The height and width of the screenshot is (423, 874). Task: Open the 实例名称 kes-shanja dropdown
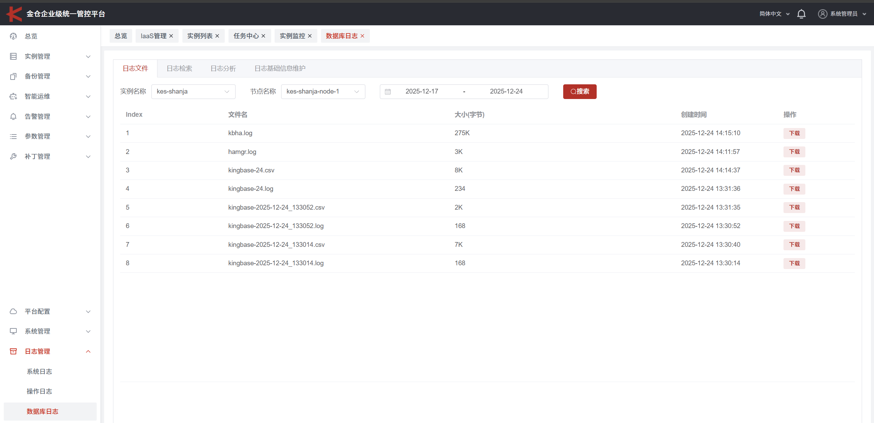(x=193, y=91)
